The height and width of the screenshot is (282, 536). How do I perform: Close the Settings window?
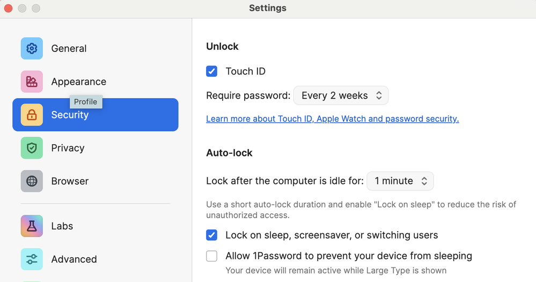pos(8,8)
